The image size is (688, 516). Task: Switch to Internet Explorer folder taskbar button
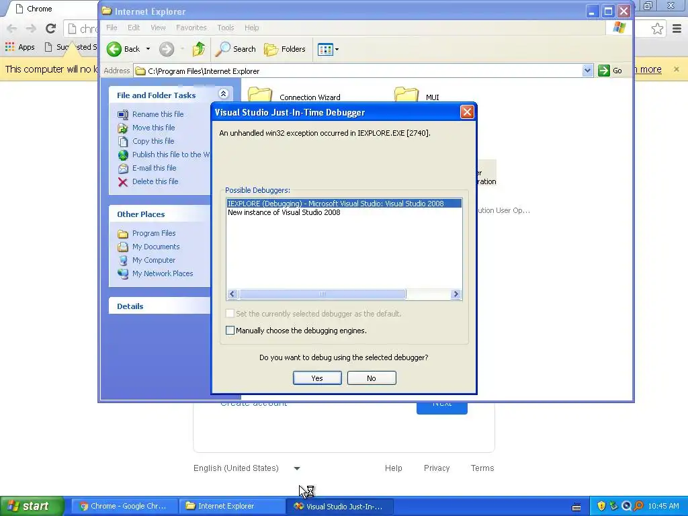click(232, 507)
